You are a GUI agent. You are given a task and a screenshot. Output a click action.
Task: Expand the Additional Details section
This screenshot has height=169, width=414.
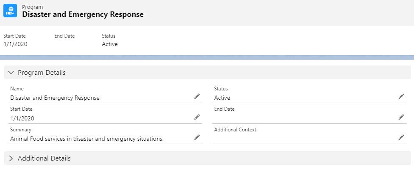coord(11,158)
